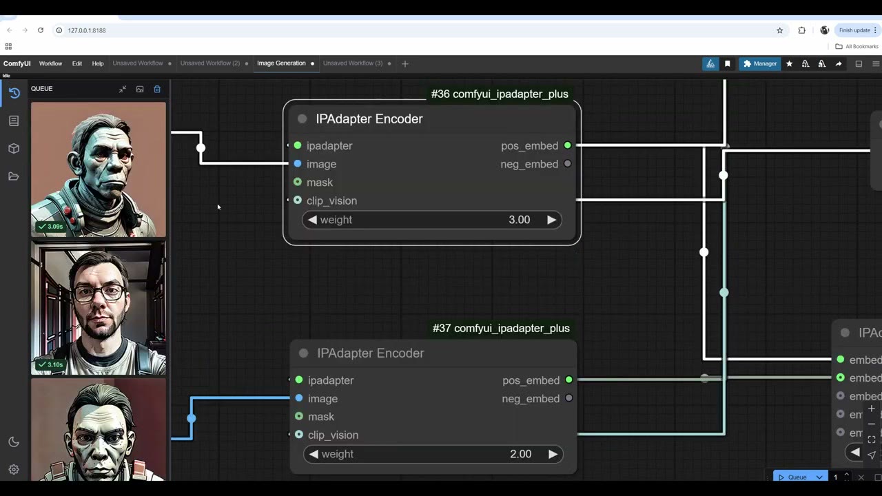Viewport: 882px width, 496px height.
Task: Open the Edit menu
Action: [x=77, y=63]
